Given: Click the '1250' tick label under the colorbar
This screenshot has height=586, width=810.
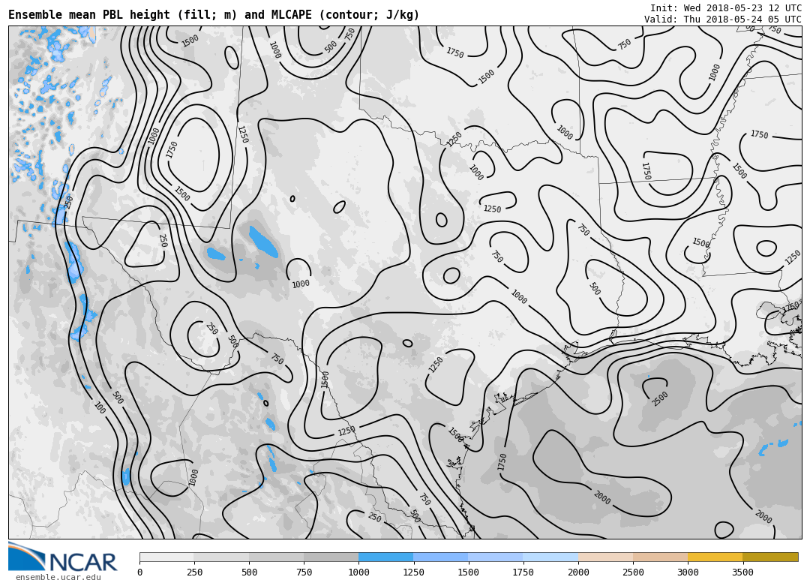Looking at the screenshot, I should 413,572.
